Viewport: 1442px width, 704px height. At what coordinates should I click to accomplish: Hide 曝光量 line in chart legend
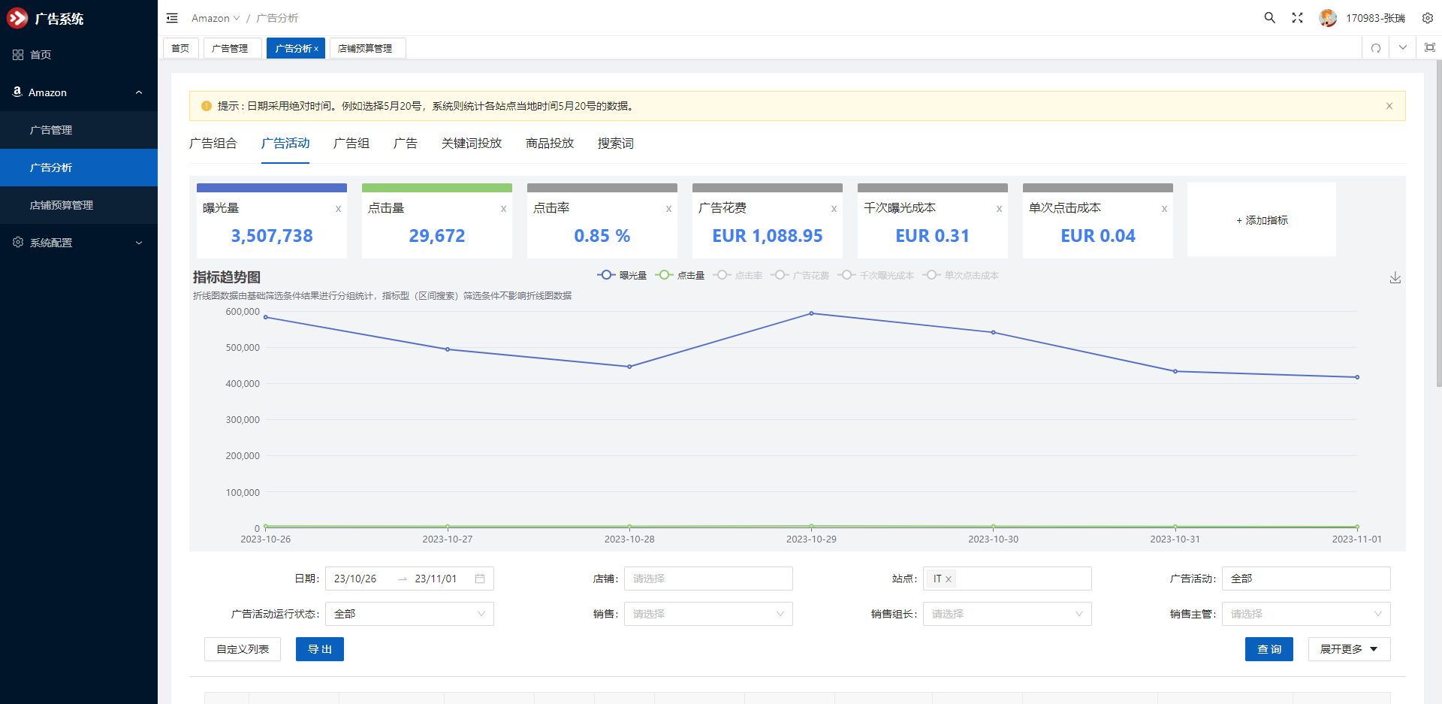[623, 276]
